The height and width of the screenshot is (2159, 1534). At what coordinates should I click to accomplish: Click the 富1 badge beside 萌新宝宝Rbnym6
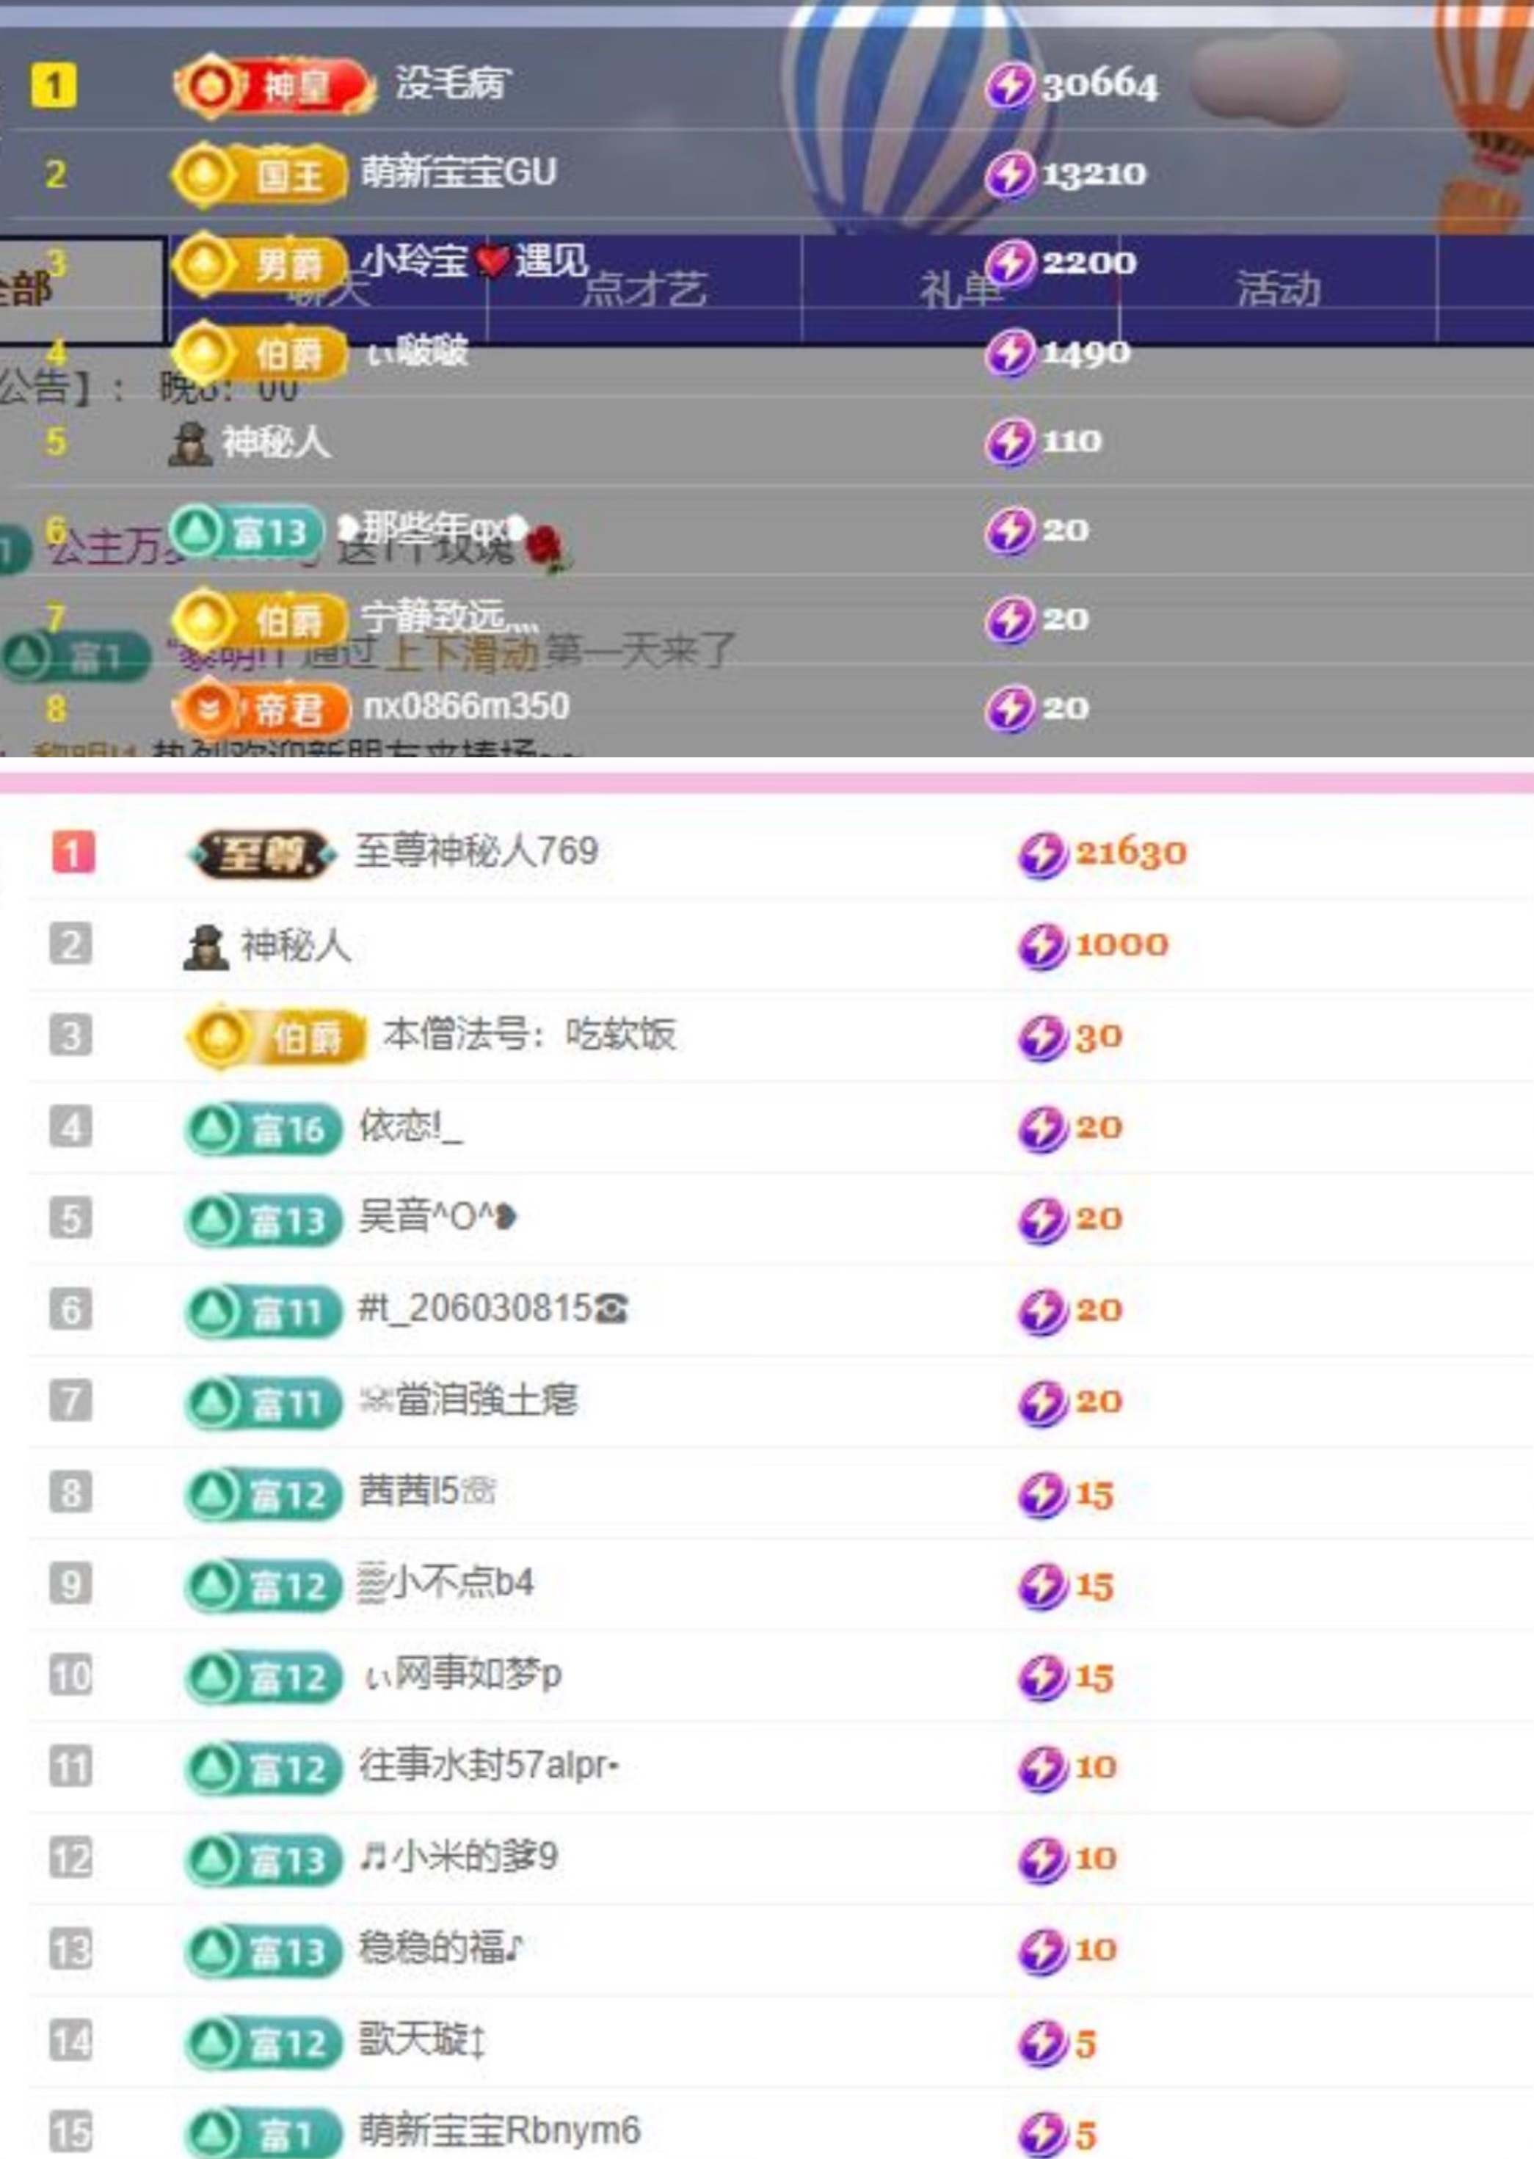[x=263, y=2133]
